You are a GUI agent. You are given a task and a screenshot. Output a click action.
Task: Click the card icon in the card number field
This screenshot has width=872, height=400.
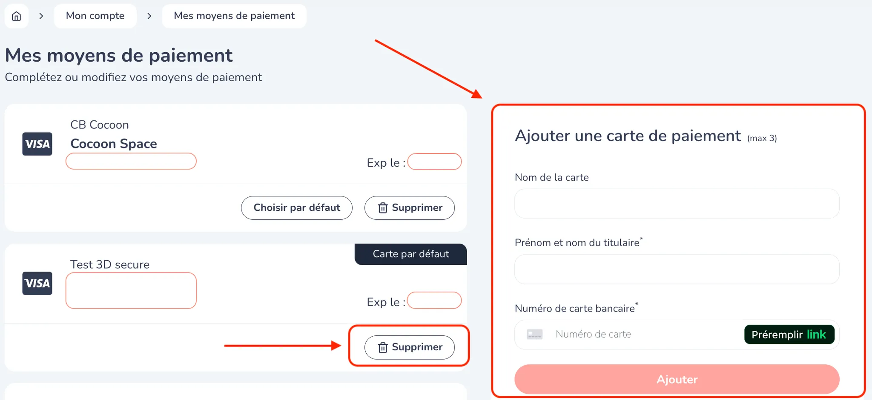[x=534, y=334]
